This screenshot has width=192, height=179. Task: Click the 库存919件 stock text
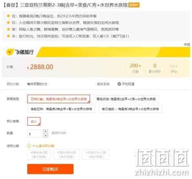pos(59,133)
